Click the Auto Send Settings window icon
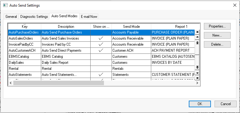The height and width of the screenshot is (113, 240). [5, 5]
